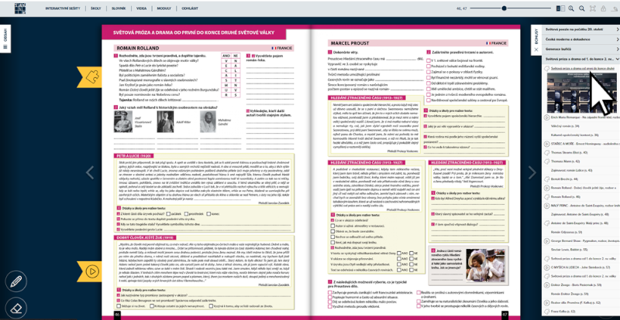
Task: Click the padlock icon in top toolbar
Action: pos(604,9)
